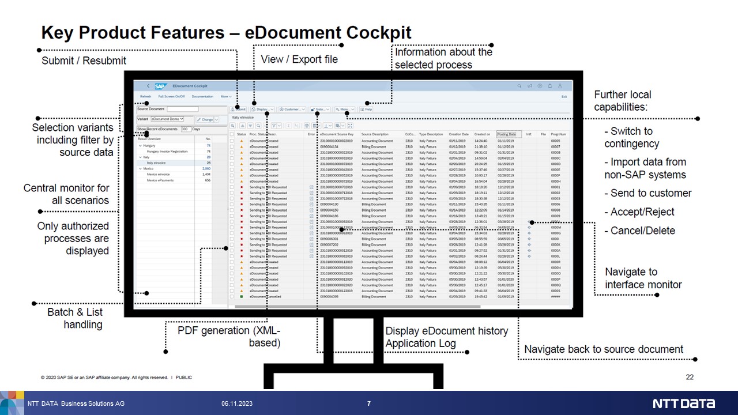Image resolution: width=738 pixels, height=415 pixels.
Task: Click the Change button next to Variant
Action: click(x=206, y=119)
